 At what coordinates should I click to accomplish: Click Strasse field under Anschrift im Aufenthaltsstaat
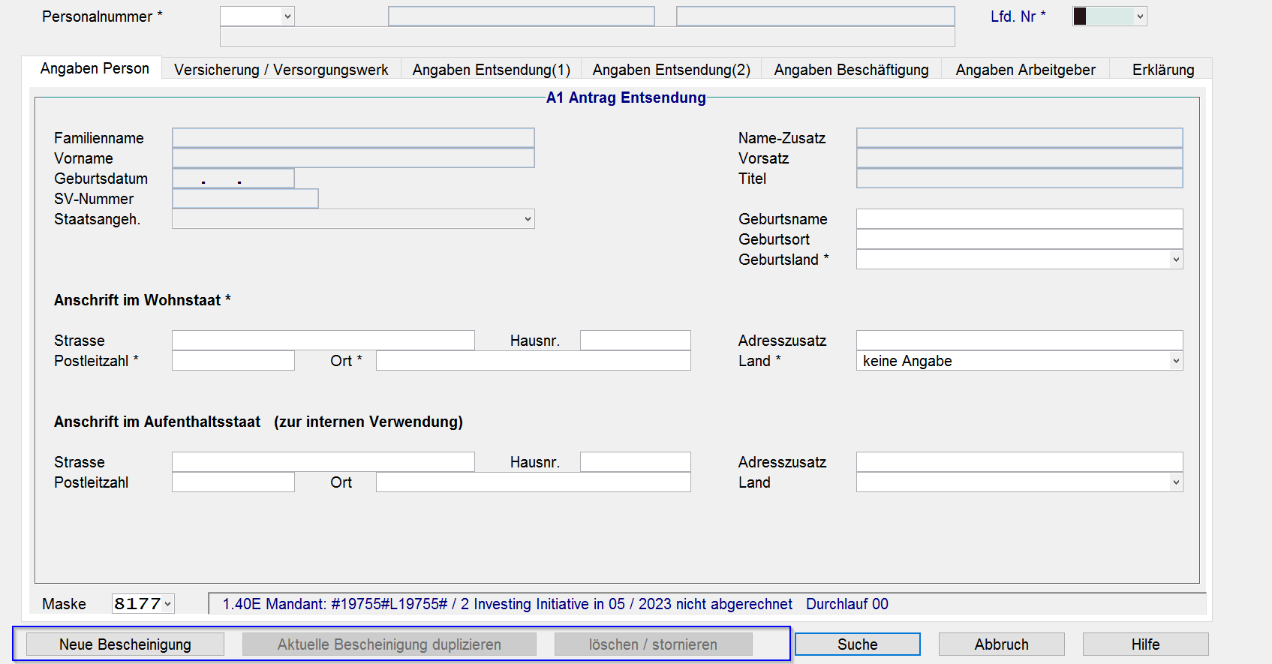pos(323,462)
